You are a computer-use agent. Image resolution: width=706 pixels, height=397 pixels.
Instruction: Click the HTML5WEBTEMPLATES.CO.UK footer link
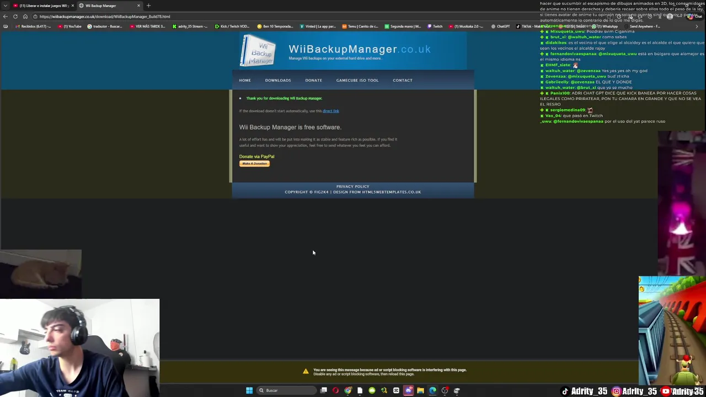[392, 192]
